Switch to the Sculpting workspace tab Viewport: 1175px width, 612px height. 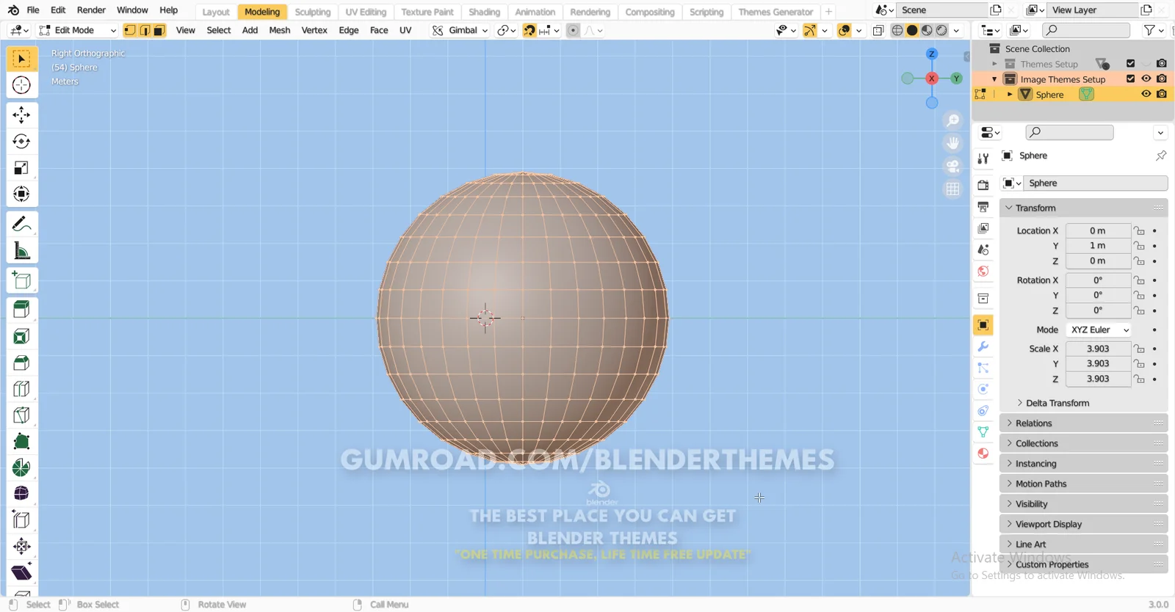(313, 12)
